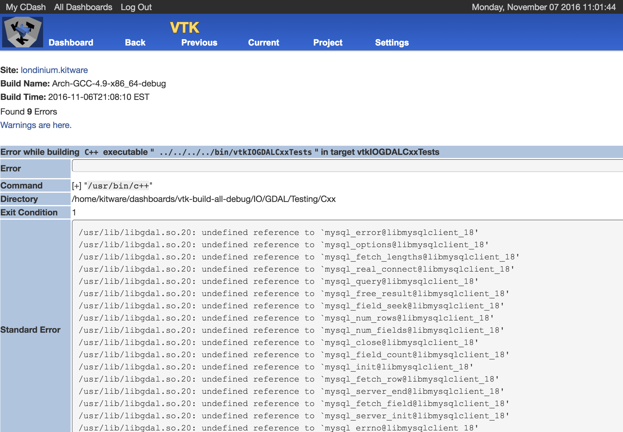Click the mysql_init undefined reference line
The width and height of the screenshot is (623, 432).
pos(276,367)
